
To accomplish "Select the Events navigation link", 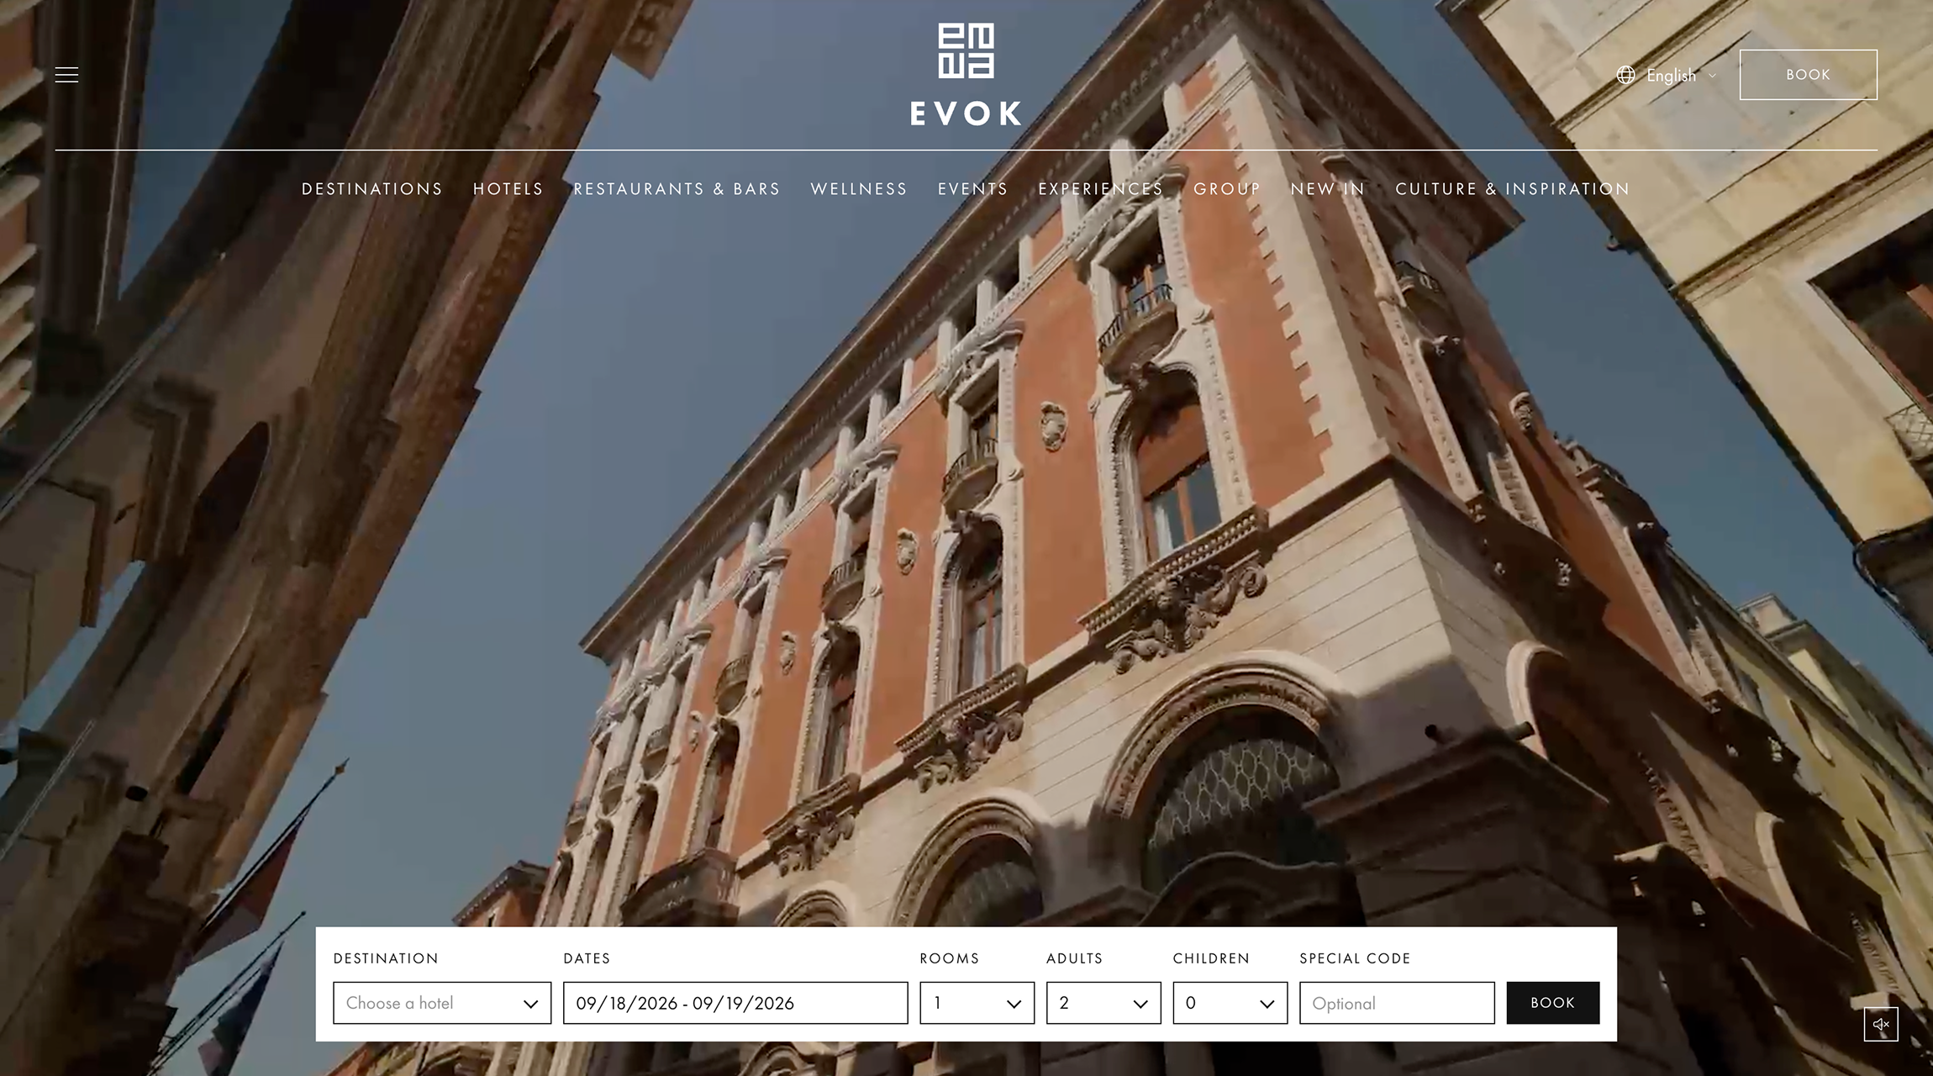I will [x=973, y=189].
